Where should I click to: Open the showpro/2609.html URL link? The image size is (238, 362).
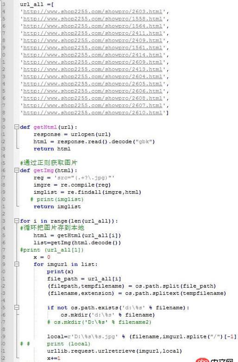[93, 62]
